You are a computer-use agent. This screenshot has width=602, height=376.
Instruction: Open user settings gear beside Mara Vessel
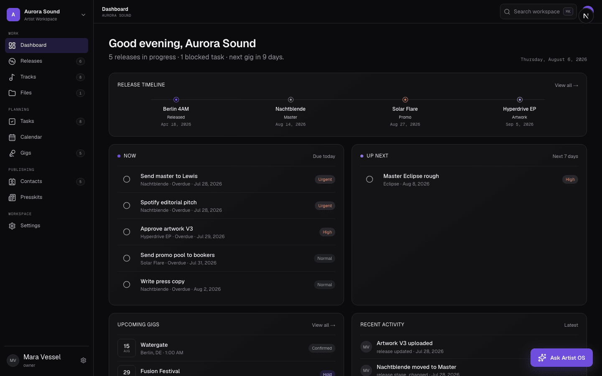pyautogui.click(x=83, y=360)
